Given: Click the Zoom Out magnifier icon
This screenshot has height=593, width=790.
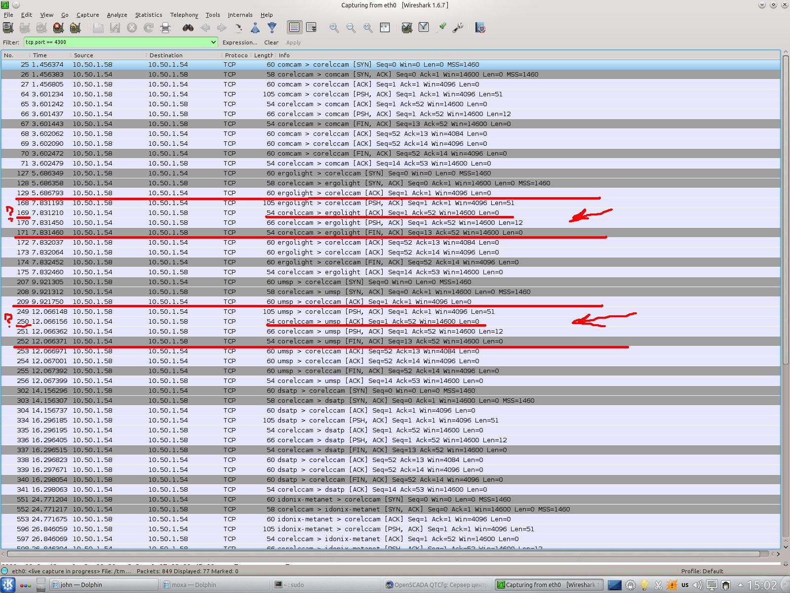Looking at the screenshot, I should point(351,28).
